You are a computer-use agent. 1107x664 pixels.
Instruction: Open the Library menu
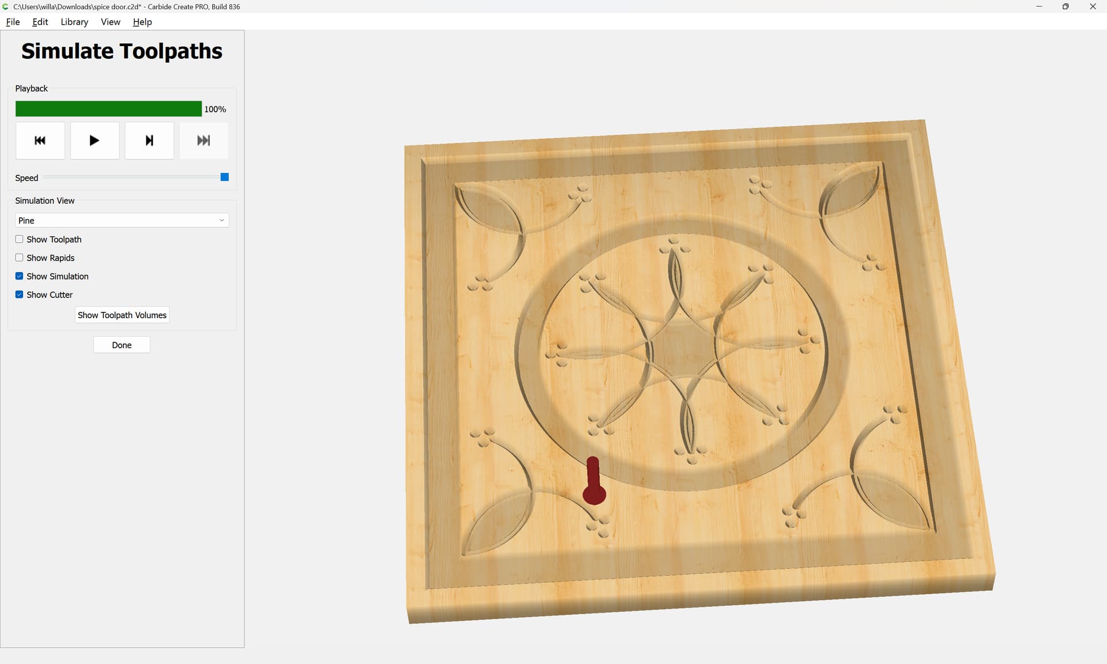(74, 22)
